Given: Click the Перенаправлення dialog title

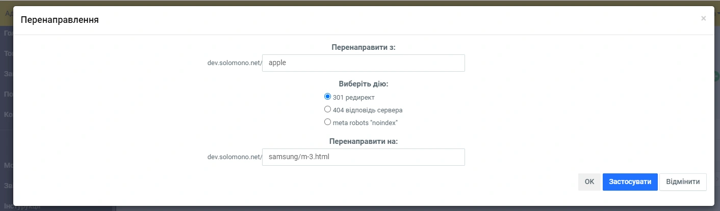Looking at the screenshot, I should click(59, 20).
